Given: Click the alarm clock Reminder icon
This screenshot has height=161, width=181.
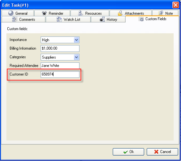Looking at the screenshot, I should (44, 13).
